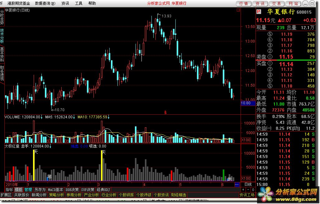Select the SUP决策 template tab
The image size is (320, 204).
[x=88, y=189]
